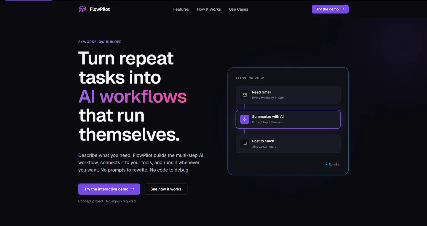Screen dimensions: 427x226
Task: Open the Features nav item
Action: coord(181,9)
